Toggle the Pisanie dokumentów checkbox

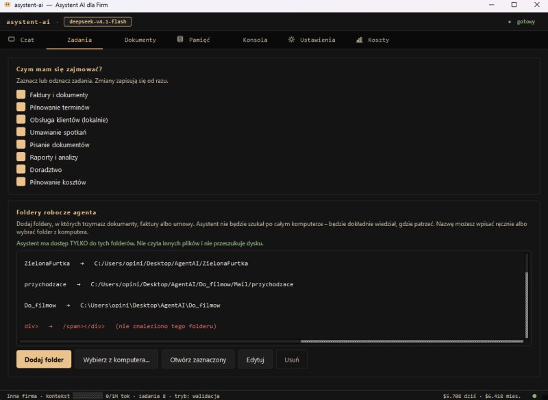pos(21,145)
